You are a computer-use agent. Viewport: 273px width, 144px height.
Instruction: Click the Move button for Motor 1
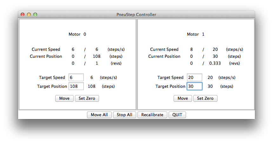183,99
